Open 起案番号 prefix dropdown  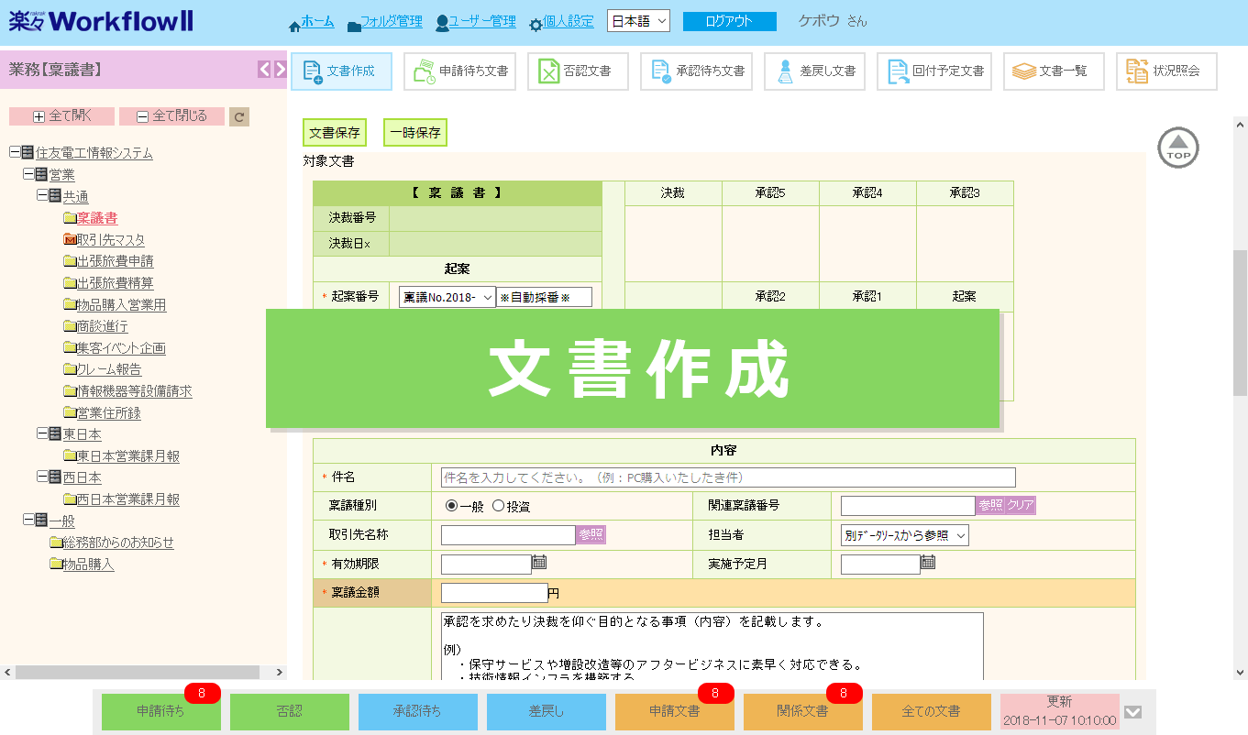tap(447, 297)
